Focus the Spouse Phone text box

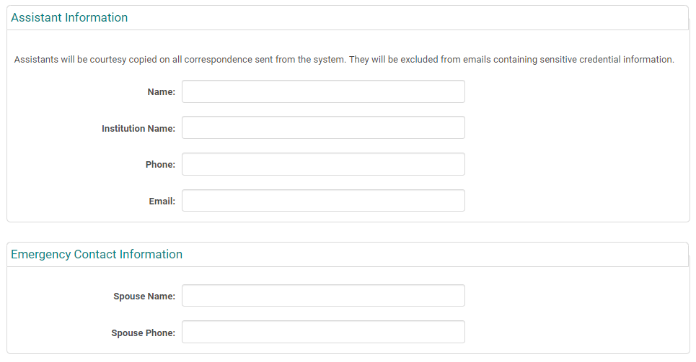tap(323, 332)
